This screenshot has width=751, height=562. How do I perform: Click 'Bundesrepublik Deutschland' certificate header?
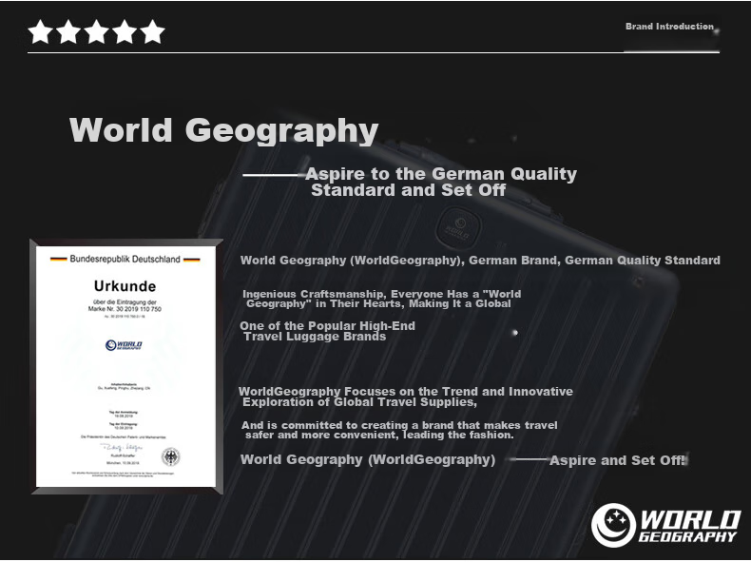coord(125,260)
